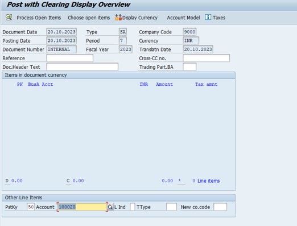Click the Acct column header
Screen dimensions: 297x226
[x=47, y=85]
